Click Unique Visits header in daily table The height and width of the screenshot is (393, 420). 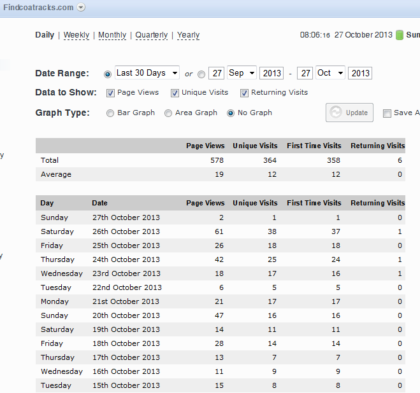(255, 203)
